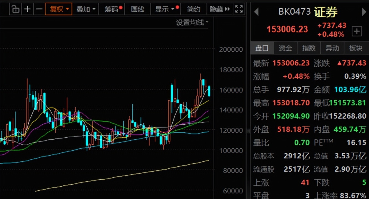Toggle the 筹码 chip distribution view
Image resolution: width=369 pixels, height=199 pixels.
[x=112, y=9]
